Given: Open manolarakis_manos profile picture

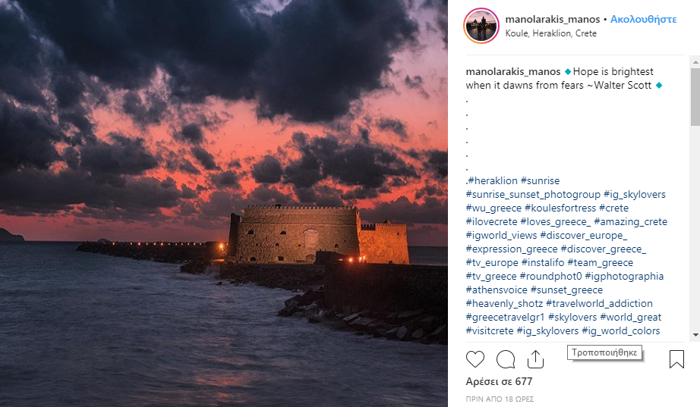Looking at the screenshot, I should [481, 26].
